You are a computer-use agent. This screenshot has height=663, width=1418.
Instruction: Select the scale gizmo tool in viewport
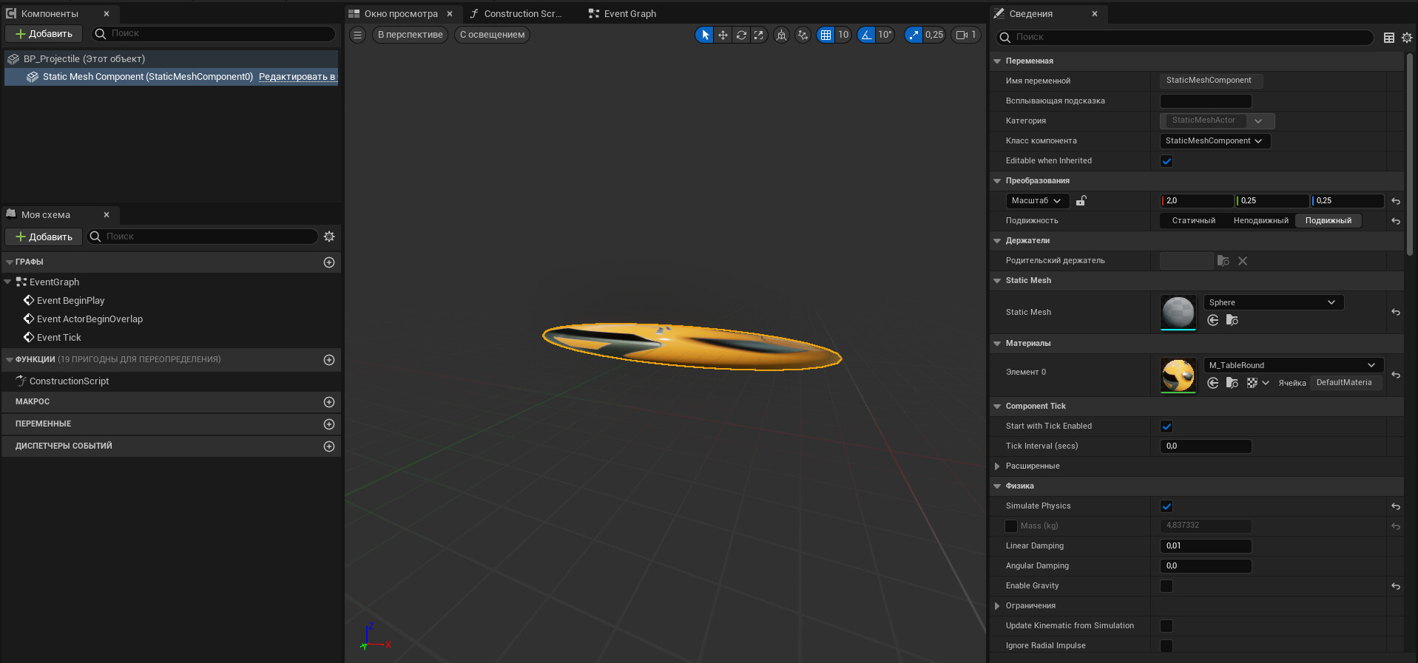[x=759, y=35]
